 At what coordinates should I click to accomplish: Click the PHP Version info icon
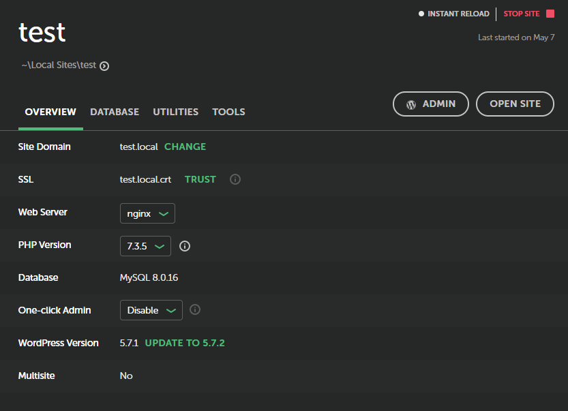click(x=185, y=246)
